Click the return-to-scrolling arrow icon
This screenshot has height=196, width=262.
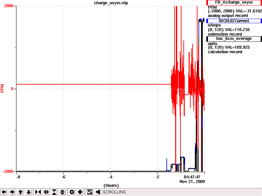[98, 192]
